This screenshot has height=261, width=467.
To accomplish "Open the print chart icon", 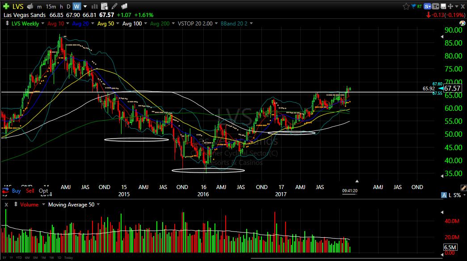I will [x=30, y=6].
